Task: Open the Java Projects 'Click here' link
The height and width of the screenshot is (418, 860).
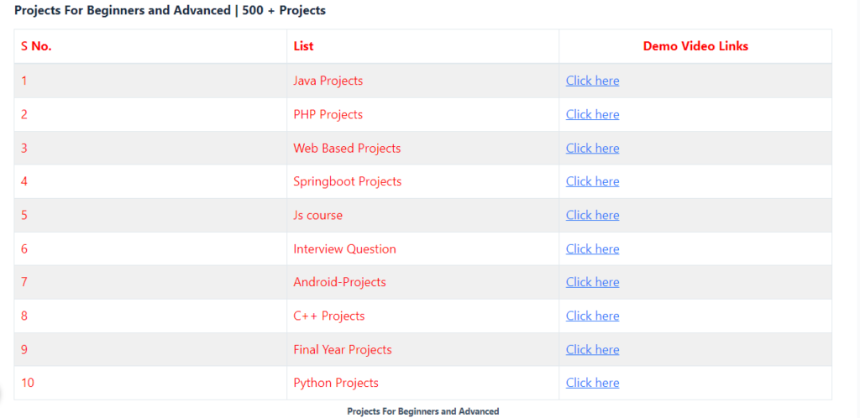Action: pos(592,81)
